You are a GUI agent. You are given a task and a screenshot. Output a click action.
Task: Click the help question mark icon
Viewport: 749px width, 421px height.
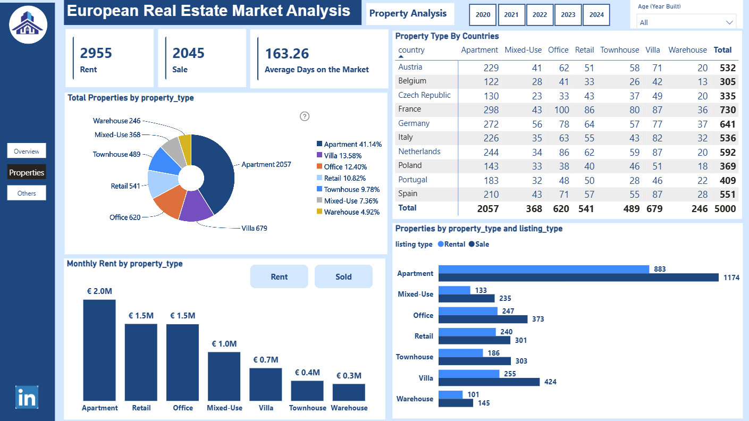pos(305,116)
